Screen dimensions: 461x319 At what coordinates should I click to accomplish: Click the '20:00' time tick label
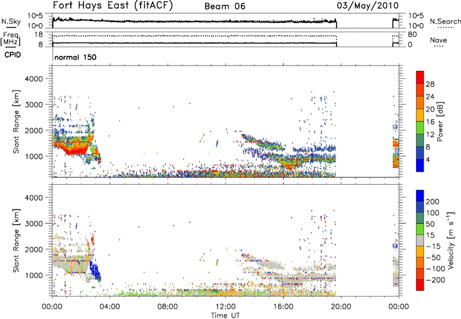pos(341,307)
